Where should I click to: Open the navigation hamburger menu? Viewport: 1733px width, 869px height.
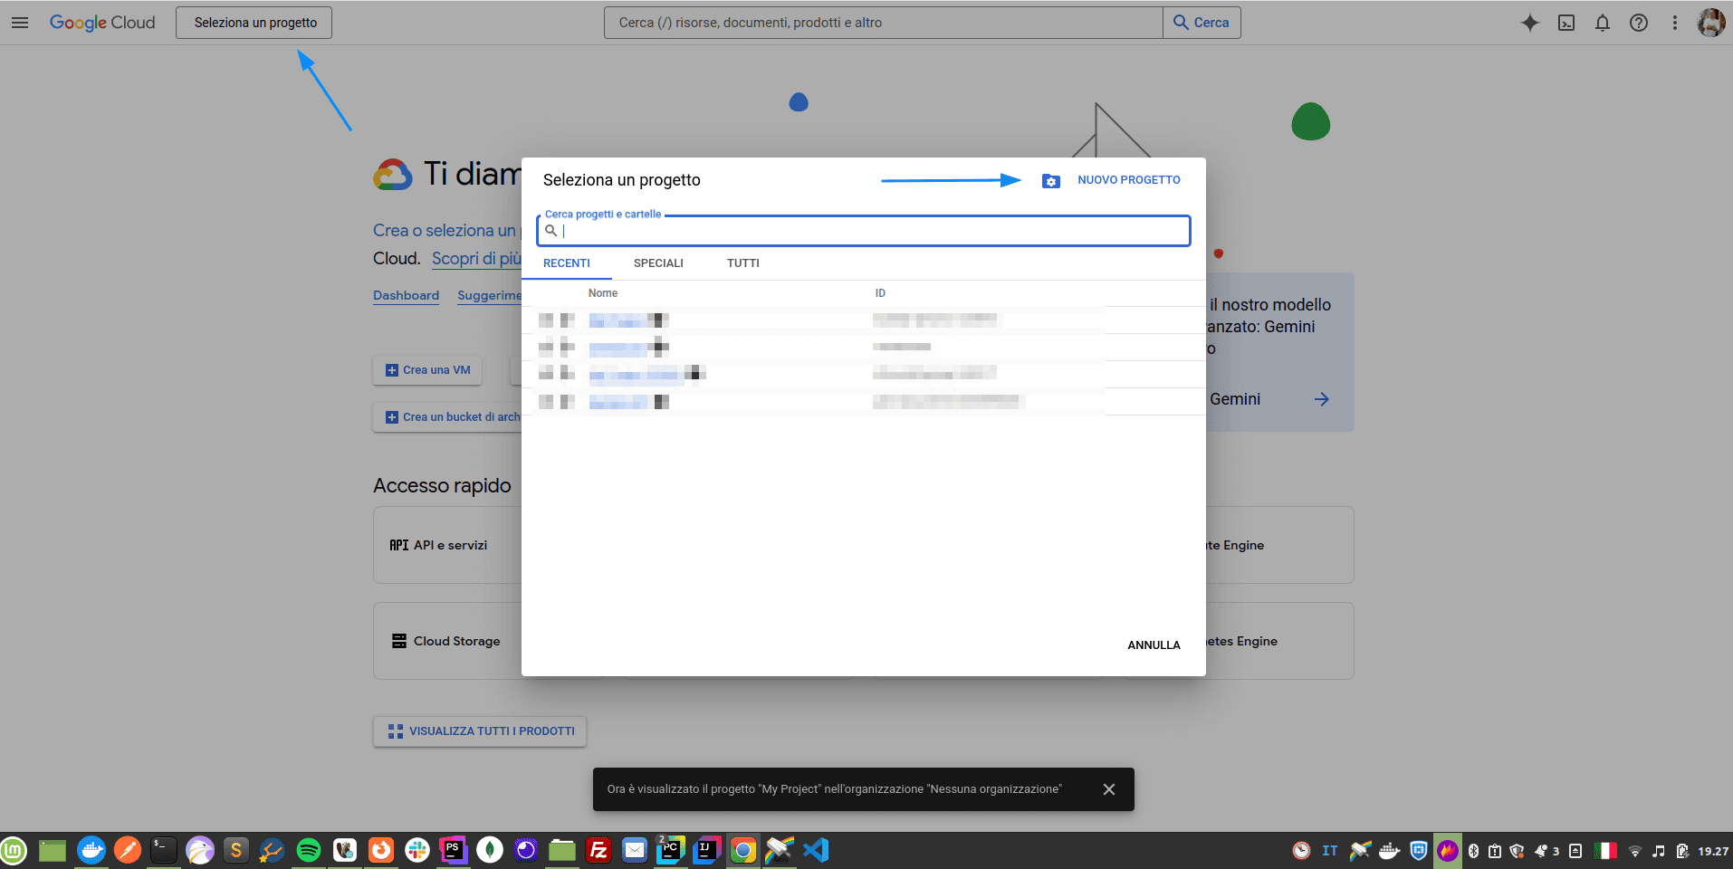pyautogui.click(x=19, y=23)
